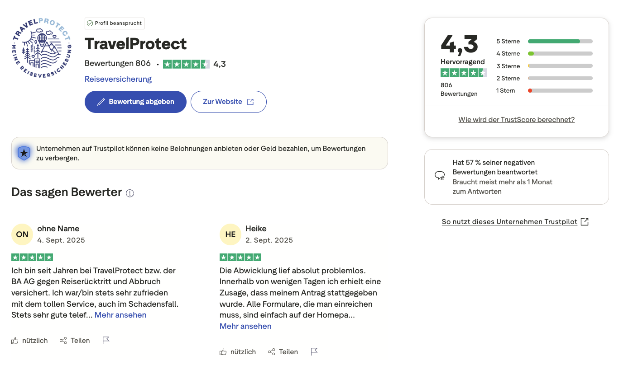Click the "HE" avatar of reviewer Heike
This screenshot has width=619, height=370.
[230, 234]
